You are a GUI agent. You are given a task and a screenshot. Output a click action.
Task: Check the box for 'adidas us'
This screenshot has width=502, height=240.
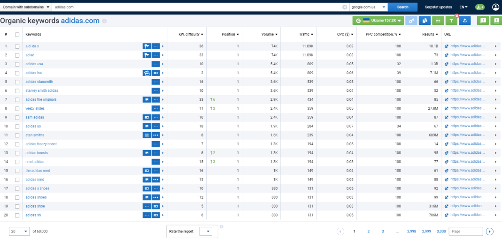[x=17, y=126]
